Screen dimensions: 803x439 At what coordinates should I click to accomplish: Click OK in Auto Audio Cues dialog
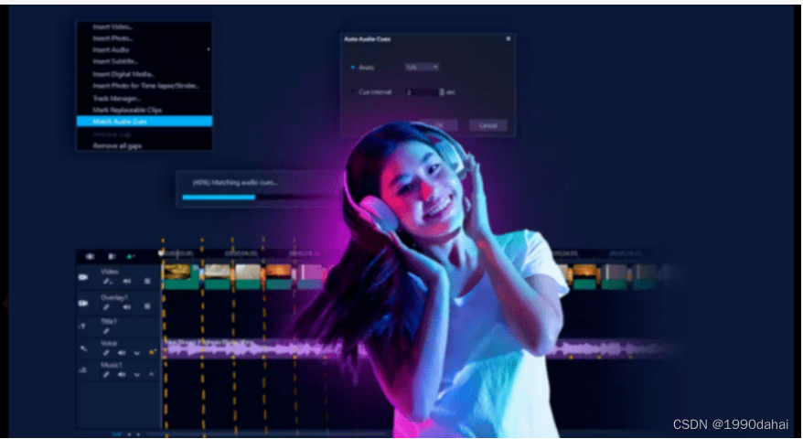click(439, 125)
